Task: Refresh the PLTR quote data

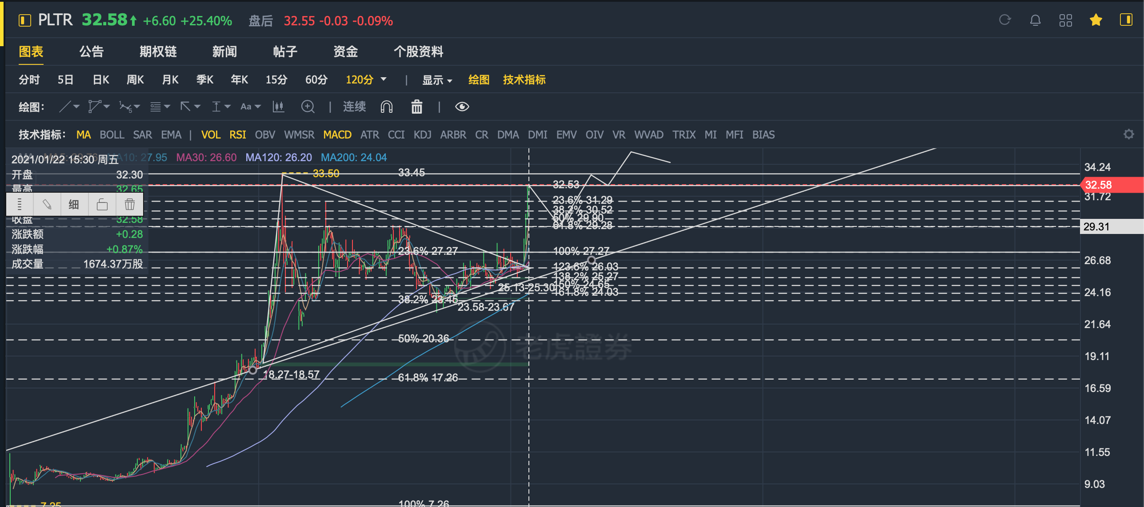Action: coord(1005,20)
